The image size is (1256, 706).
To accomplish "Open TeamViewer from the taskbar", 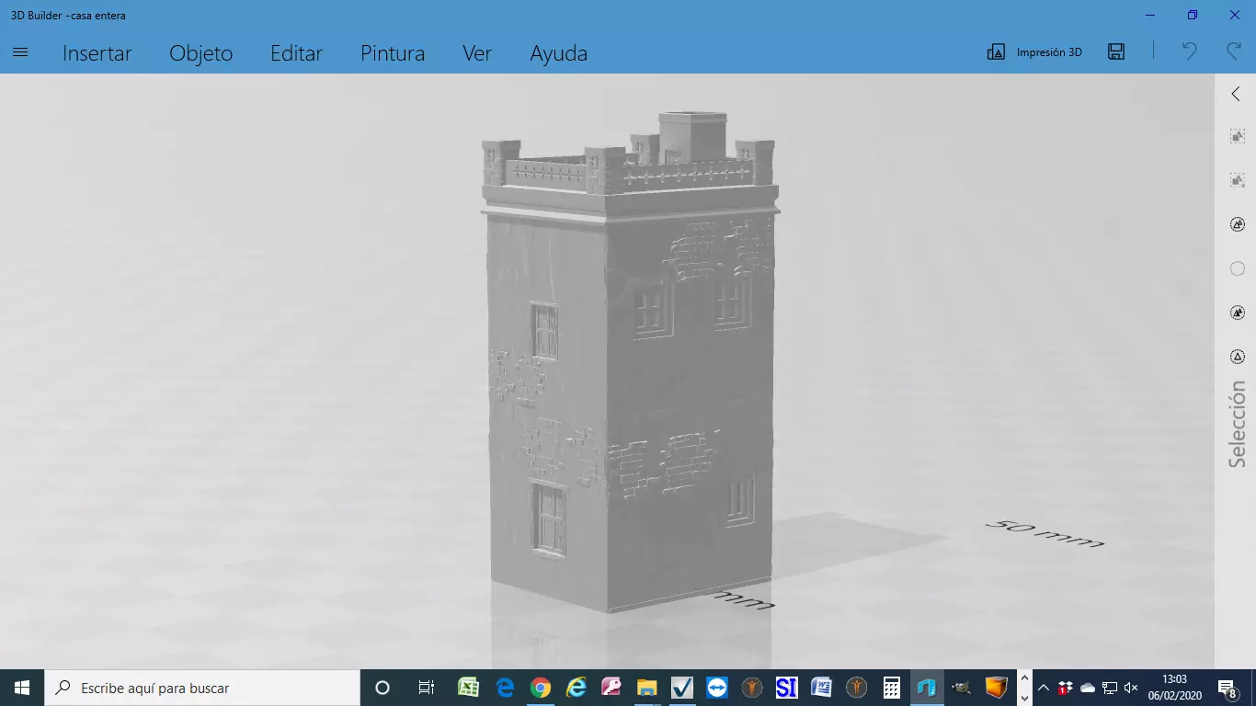I will (x=717, y=688).
